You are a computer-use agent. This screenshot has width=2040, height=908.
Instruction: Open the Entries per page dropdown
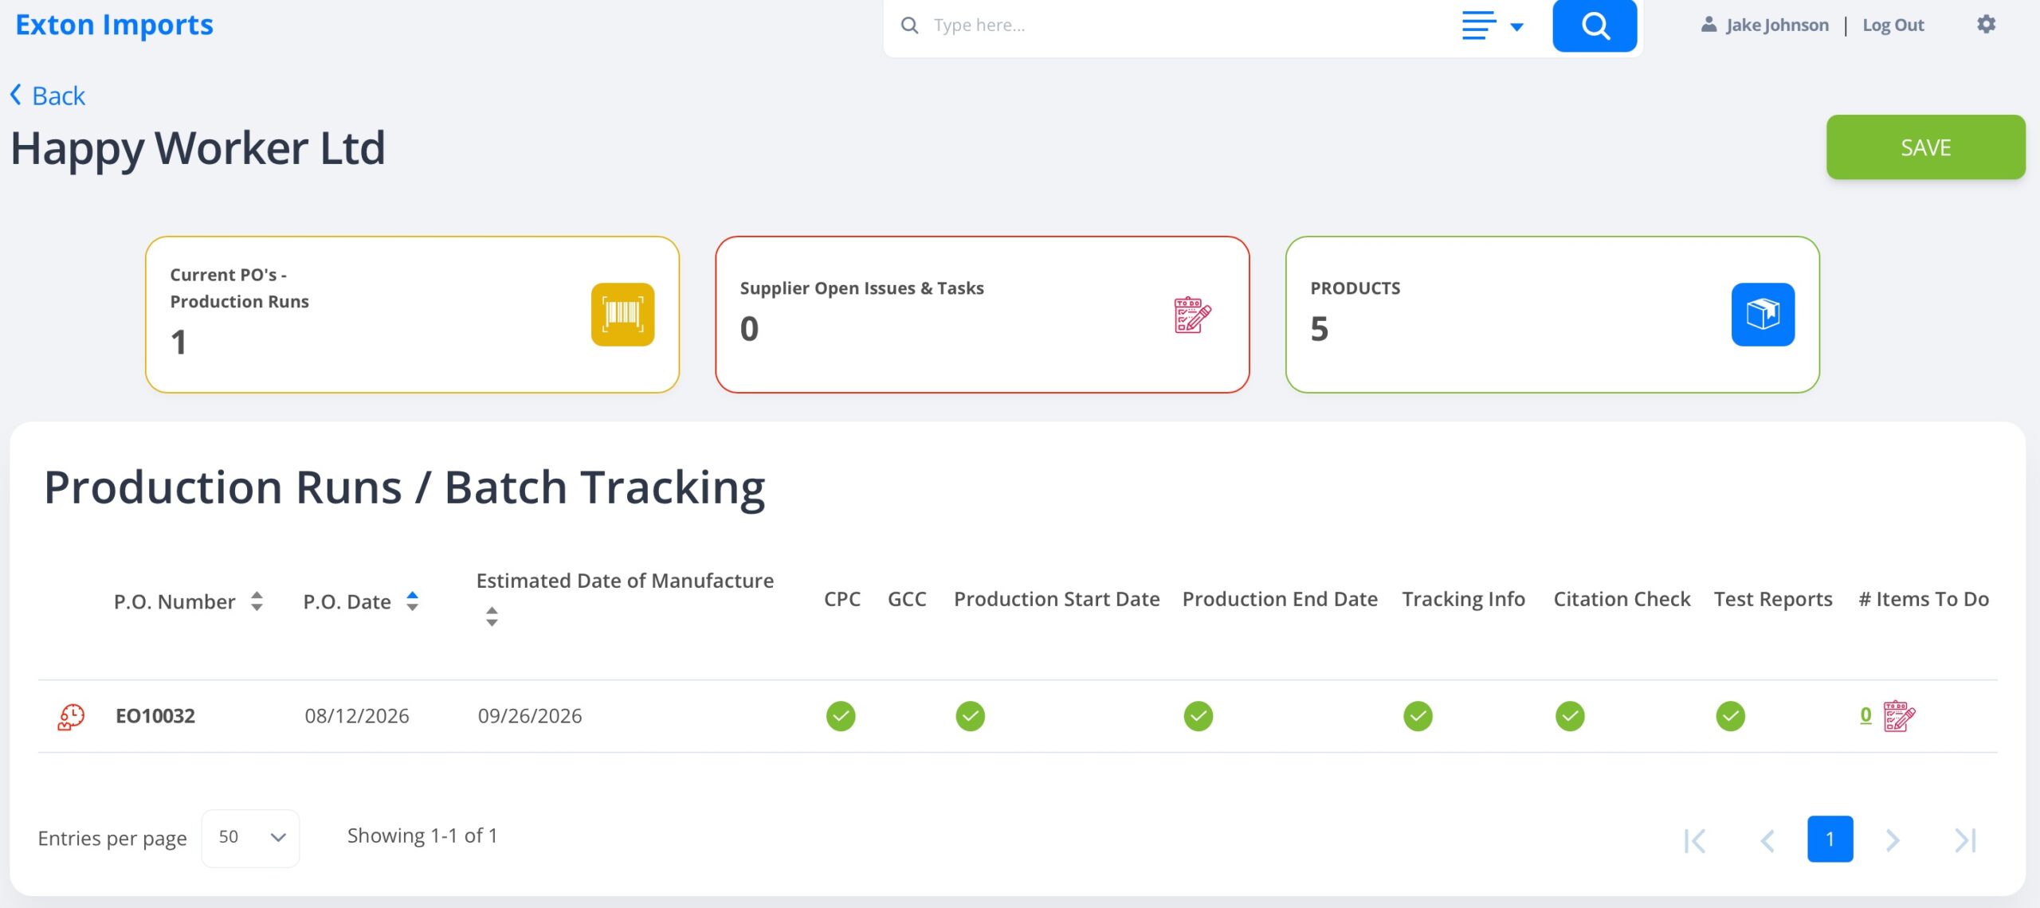tap(250, 838)
